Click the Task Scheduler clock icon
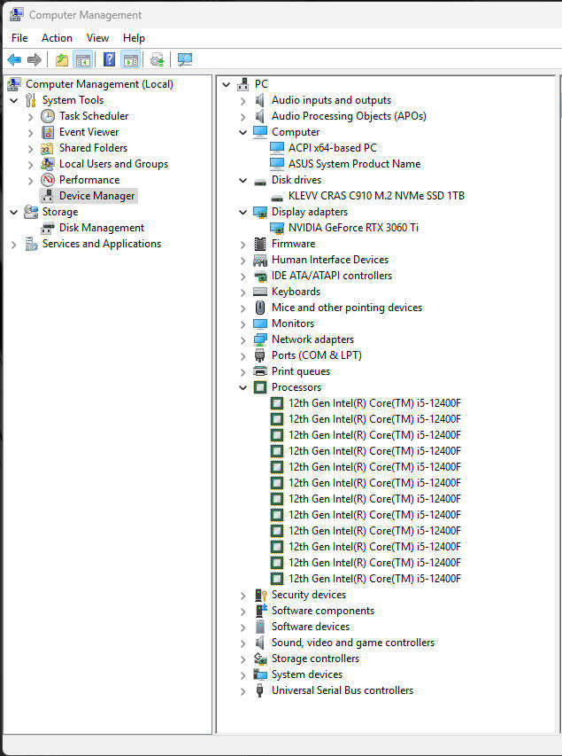Screen dimensions: 562x756 47,116
